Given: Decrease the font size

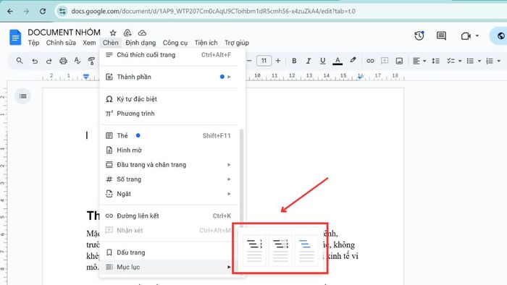Looking at the screenshot, I should pyautogui.click(x=249, y=61).
